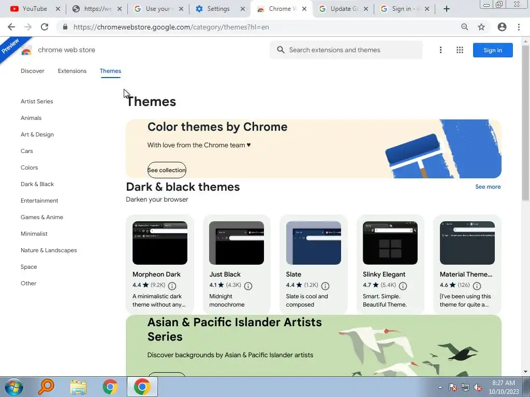This screenshot has height=397, width=530.
Task: Open a new browser tab
Action: 447,9
